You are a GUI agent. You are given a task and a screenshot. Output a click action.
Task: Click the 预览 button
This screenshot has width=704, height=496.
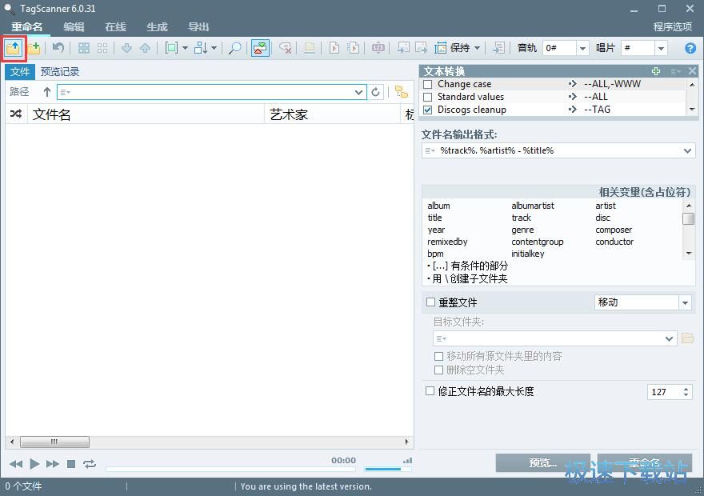click(x=542, y=462)
